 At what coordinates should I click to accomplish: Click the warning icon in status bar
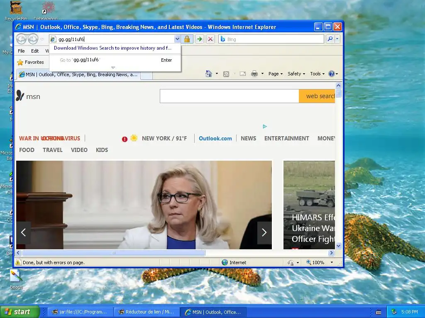tap(18, 262)
